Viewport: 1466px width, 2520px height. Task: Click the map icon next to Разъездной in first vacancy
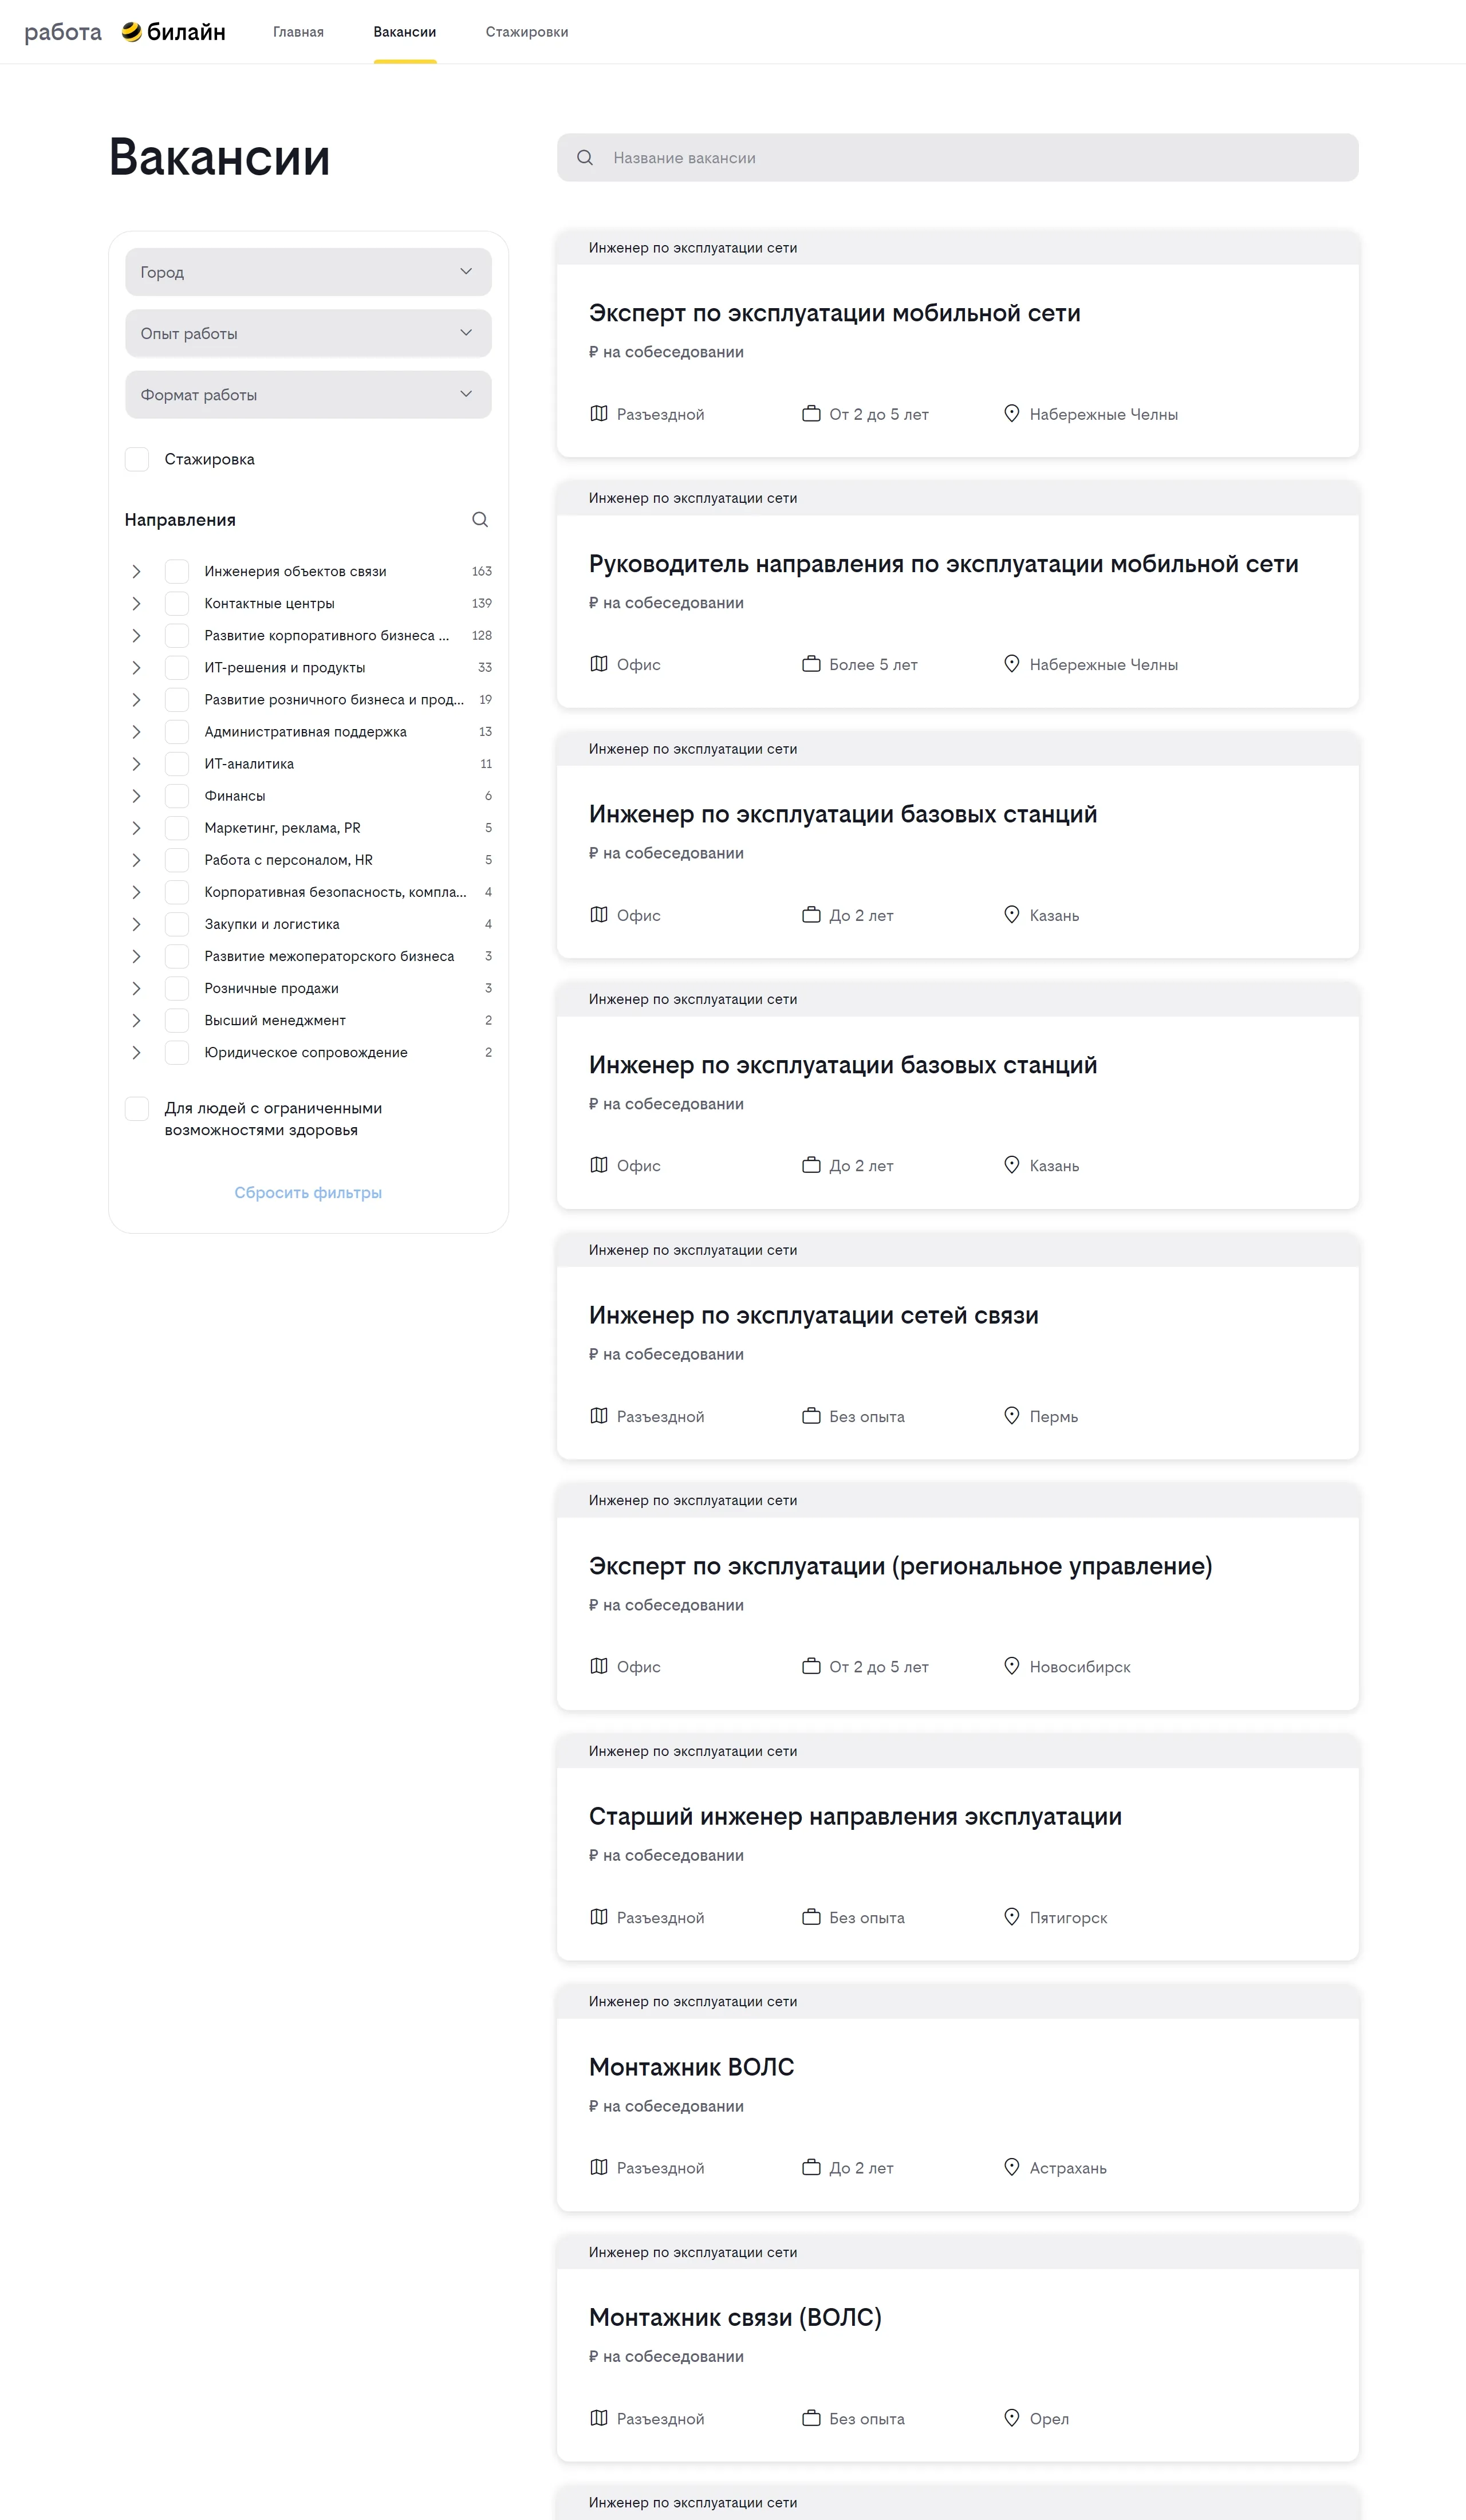pos(599,414)
